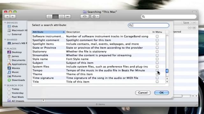Click attribute list scroll up arrow
This screenshot has height=114, width=204.
tap(167, 79)
